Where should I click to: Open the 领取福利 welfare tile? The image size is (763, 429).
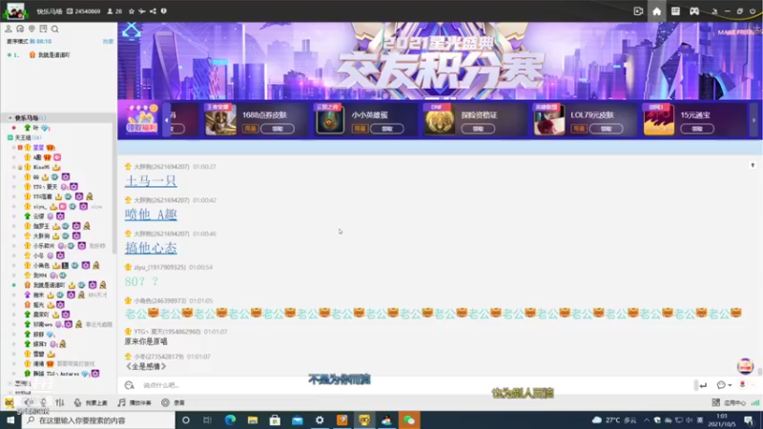point(141,119)
